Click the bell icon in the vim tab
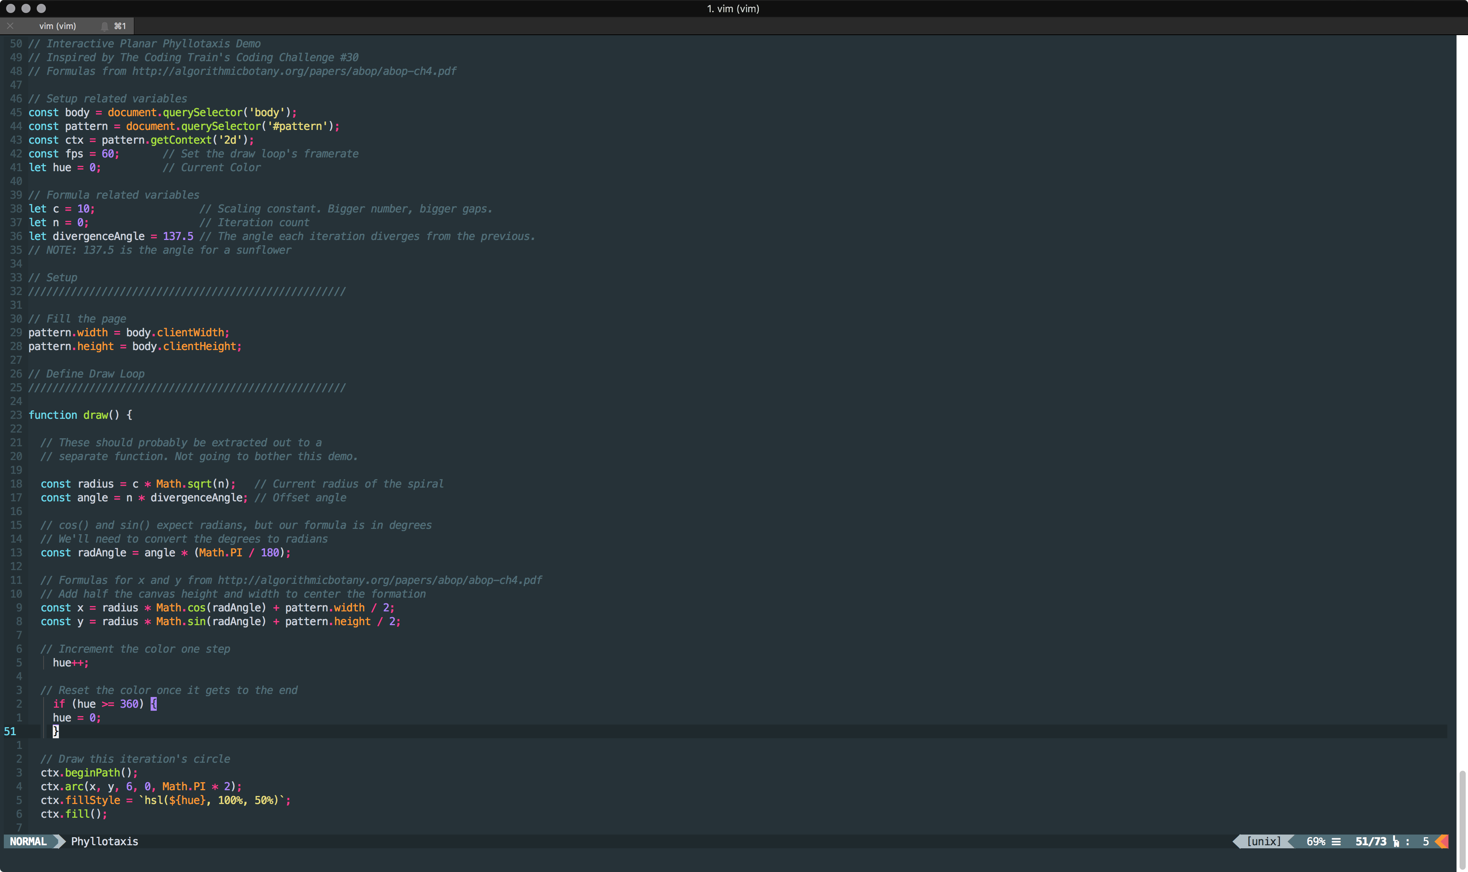The height and width of the screenshot is (872, 1468). (x=105, y=26)
